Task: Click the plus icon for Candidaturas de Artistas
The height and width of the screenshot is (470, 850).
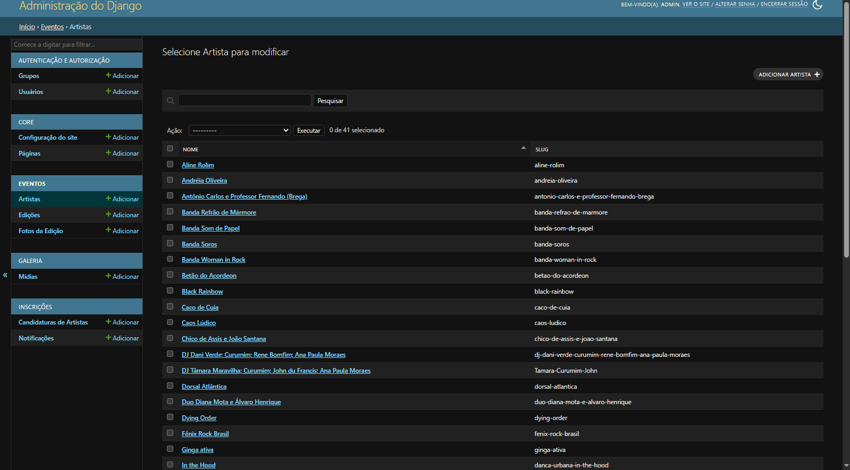Action: pyautogui.click(x=108, y=322)
